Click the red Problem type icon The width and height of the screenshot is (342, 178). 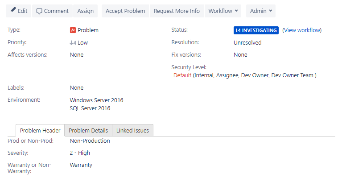pyautogui.click(x=73, y=30)
